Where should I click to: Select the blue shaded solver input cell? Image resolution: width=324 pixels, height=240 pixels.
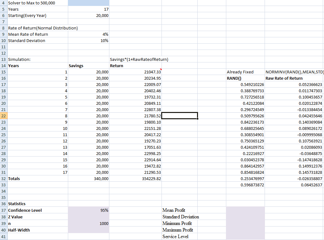(89, 3)
